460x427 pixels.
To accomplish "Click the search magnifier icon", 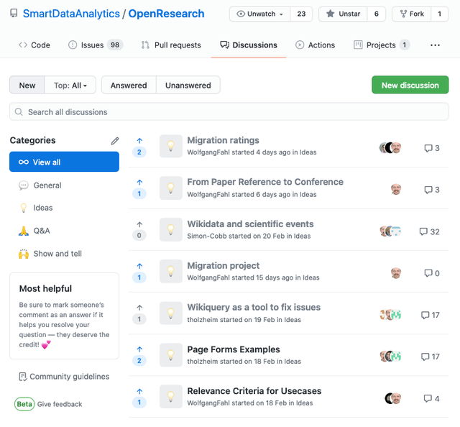I will tap(19, 112).
